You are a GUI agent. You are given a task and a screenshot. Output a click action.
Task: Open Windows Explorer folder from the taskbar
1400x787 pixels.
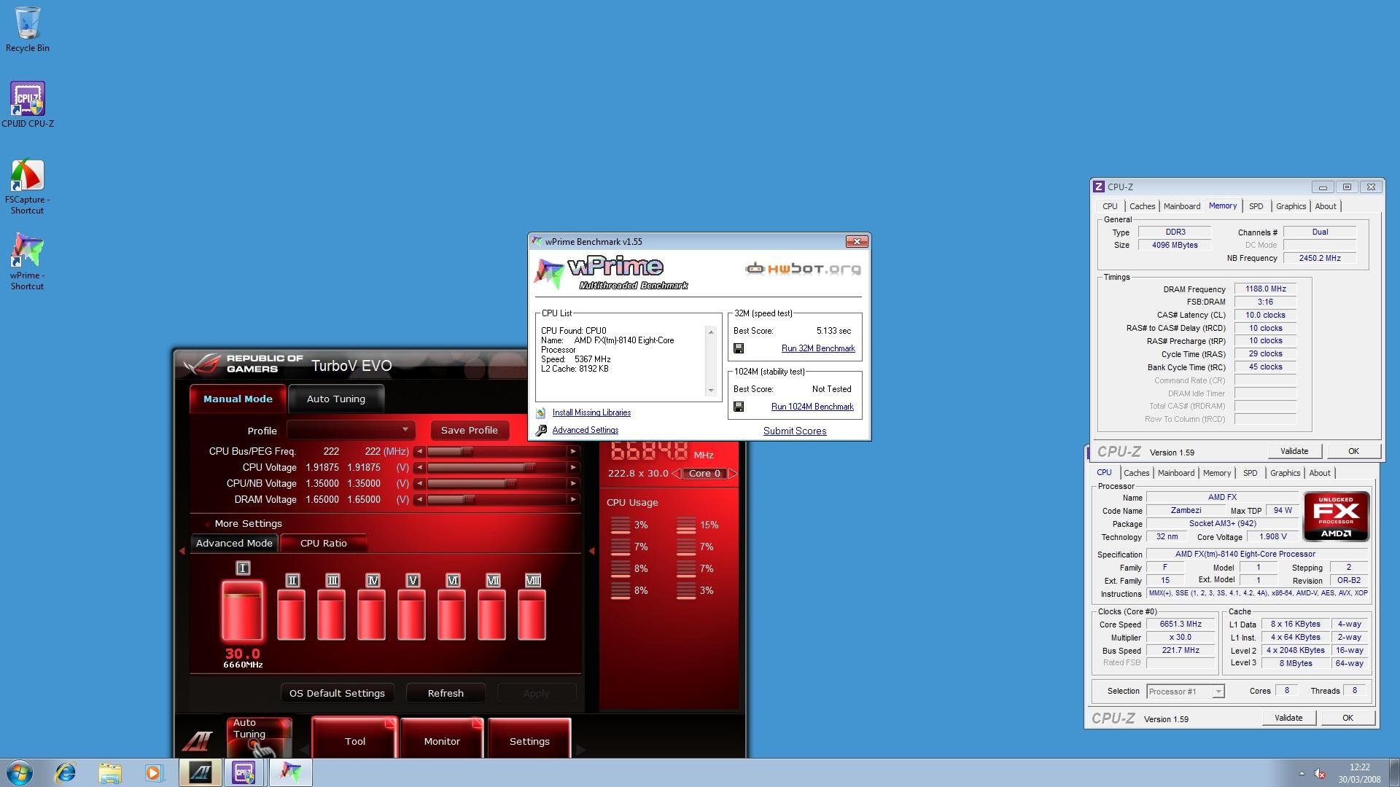[109, 772]
